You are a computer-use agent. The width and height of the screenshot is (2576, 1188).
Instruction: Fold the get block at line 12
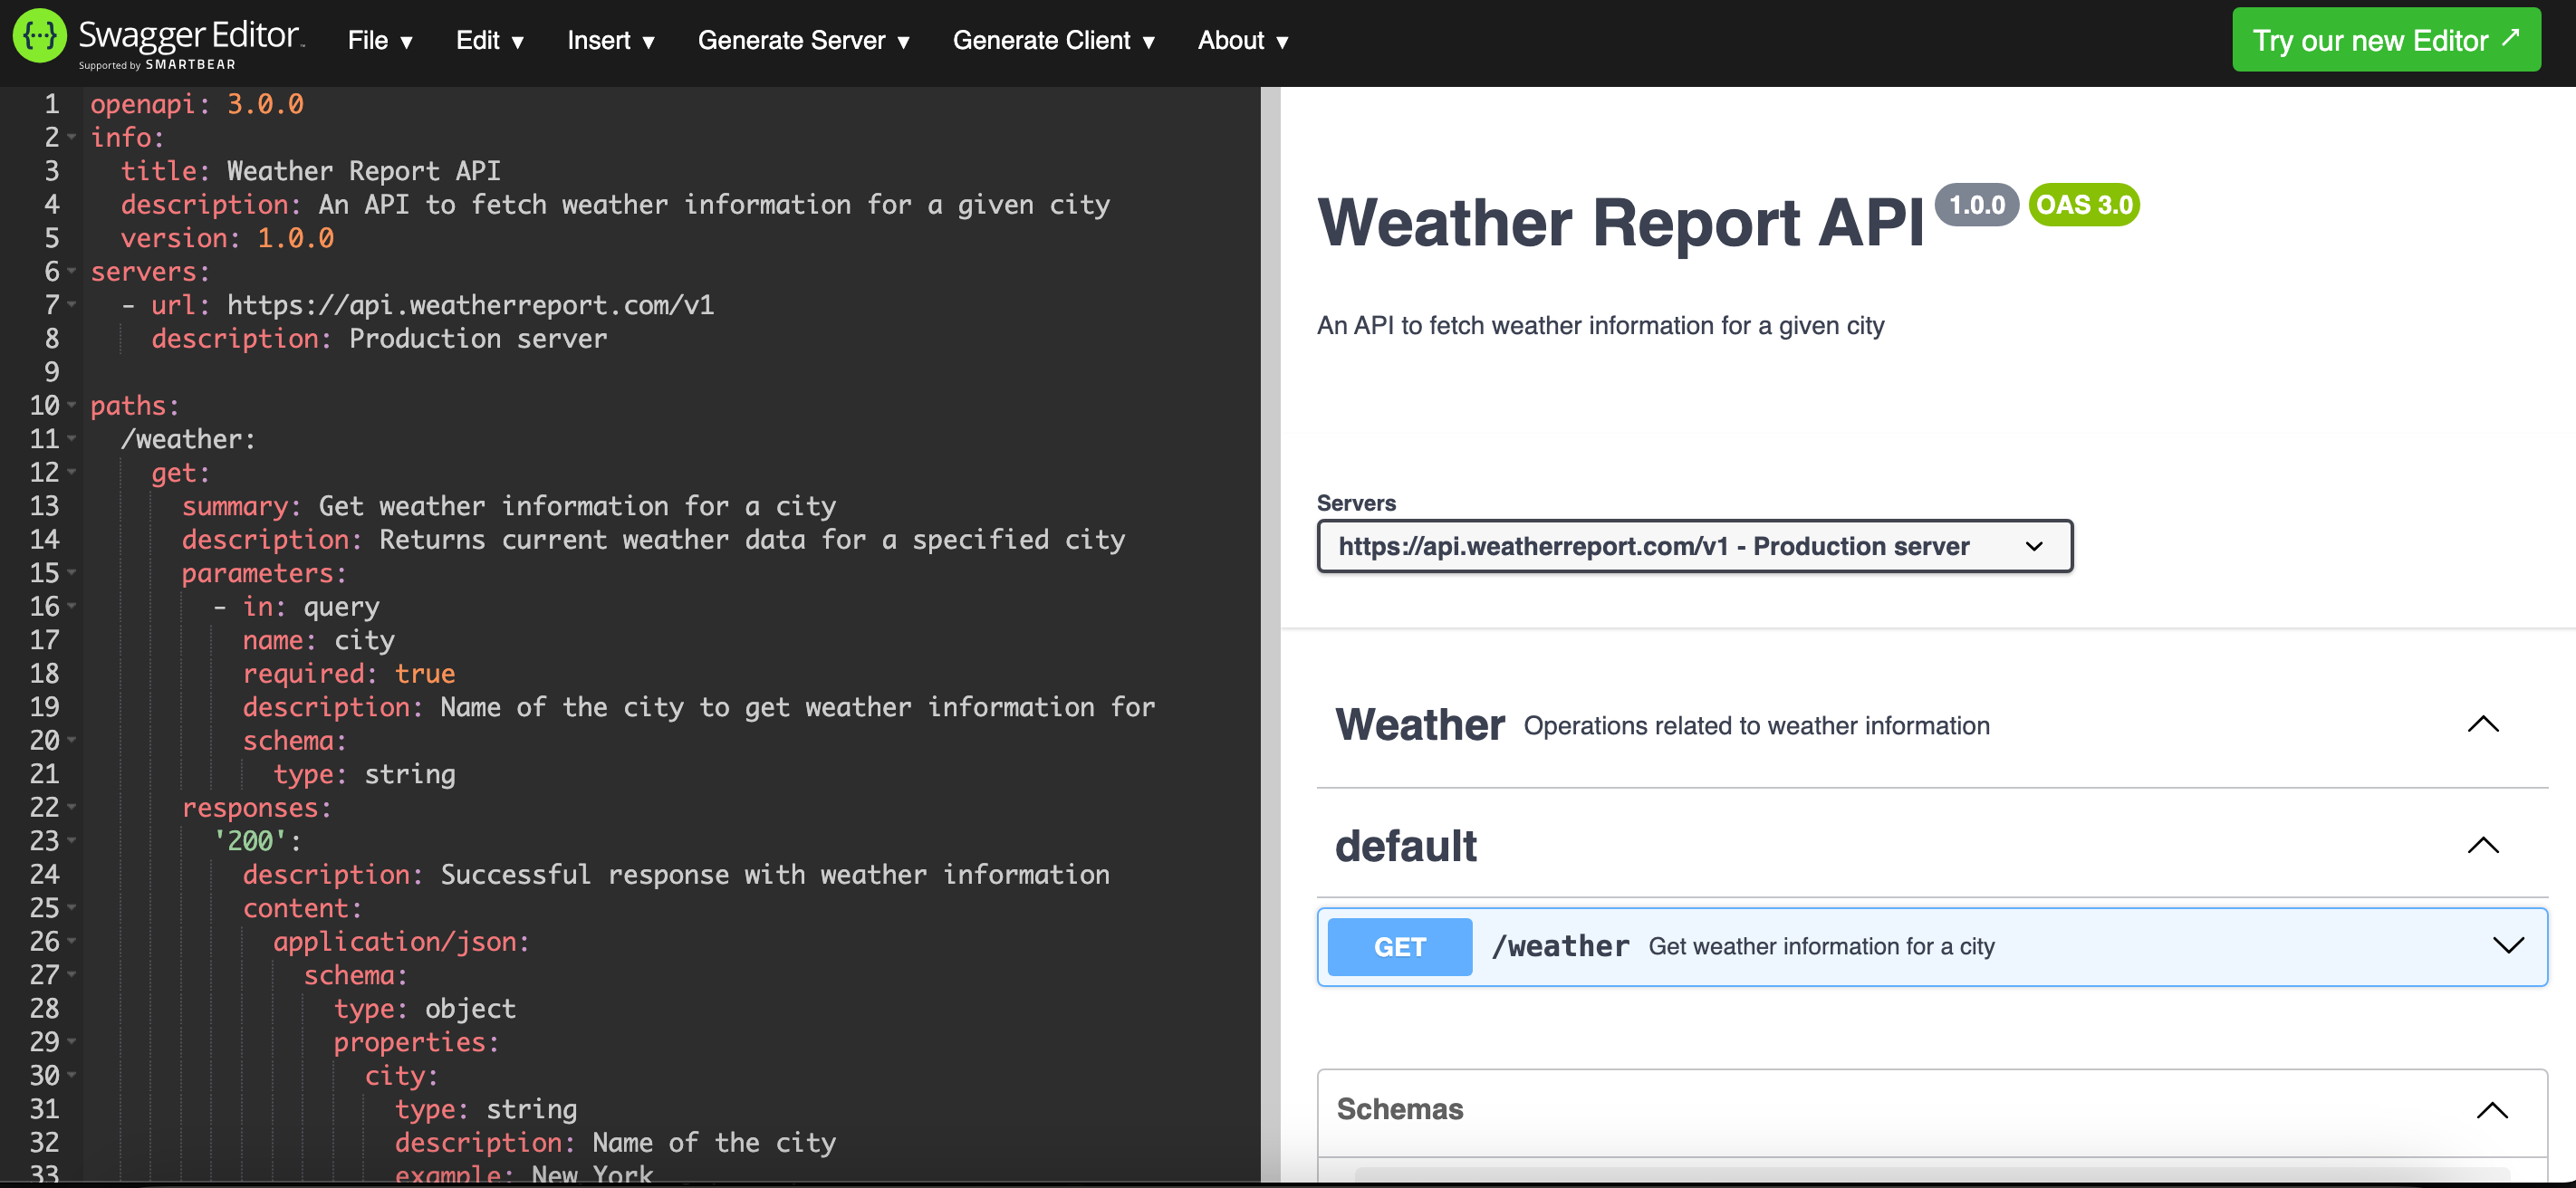[x=72, y=472]
